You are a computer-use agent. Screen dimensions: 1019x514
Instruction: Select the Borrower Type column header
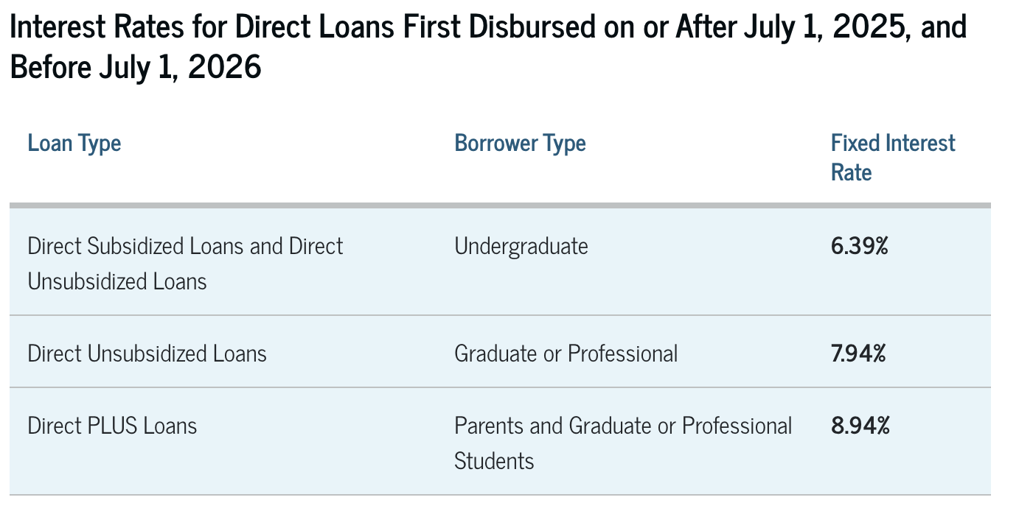coord(520,143)
